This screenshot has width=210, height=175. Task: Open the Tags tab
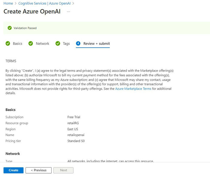pos(66,44)
